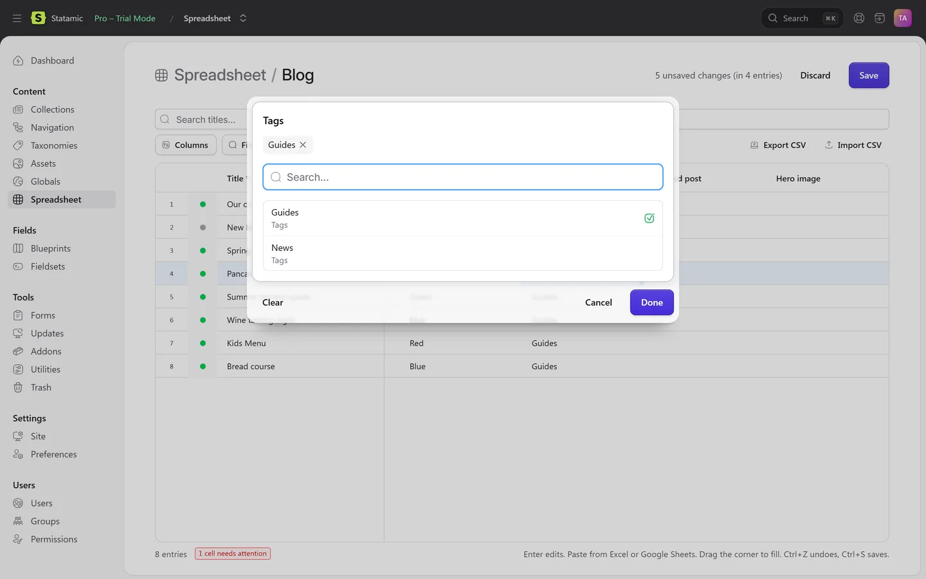The height and width of the screenshot is (579, 926).
Task: Open Globals in sidebar
Action: (x=62, y=181)
